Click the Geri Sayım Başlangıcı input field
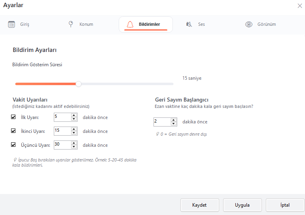Viewport: 305px width, 215px height. pyautogui.click(x=162, y=122)
